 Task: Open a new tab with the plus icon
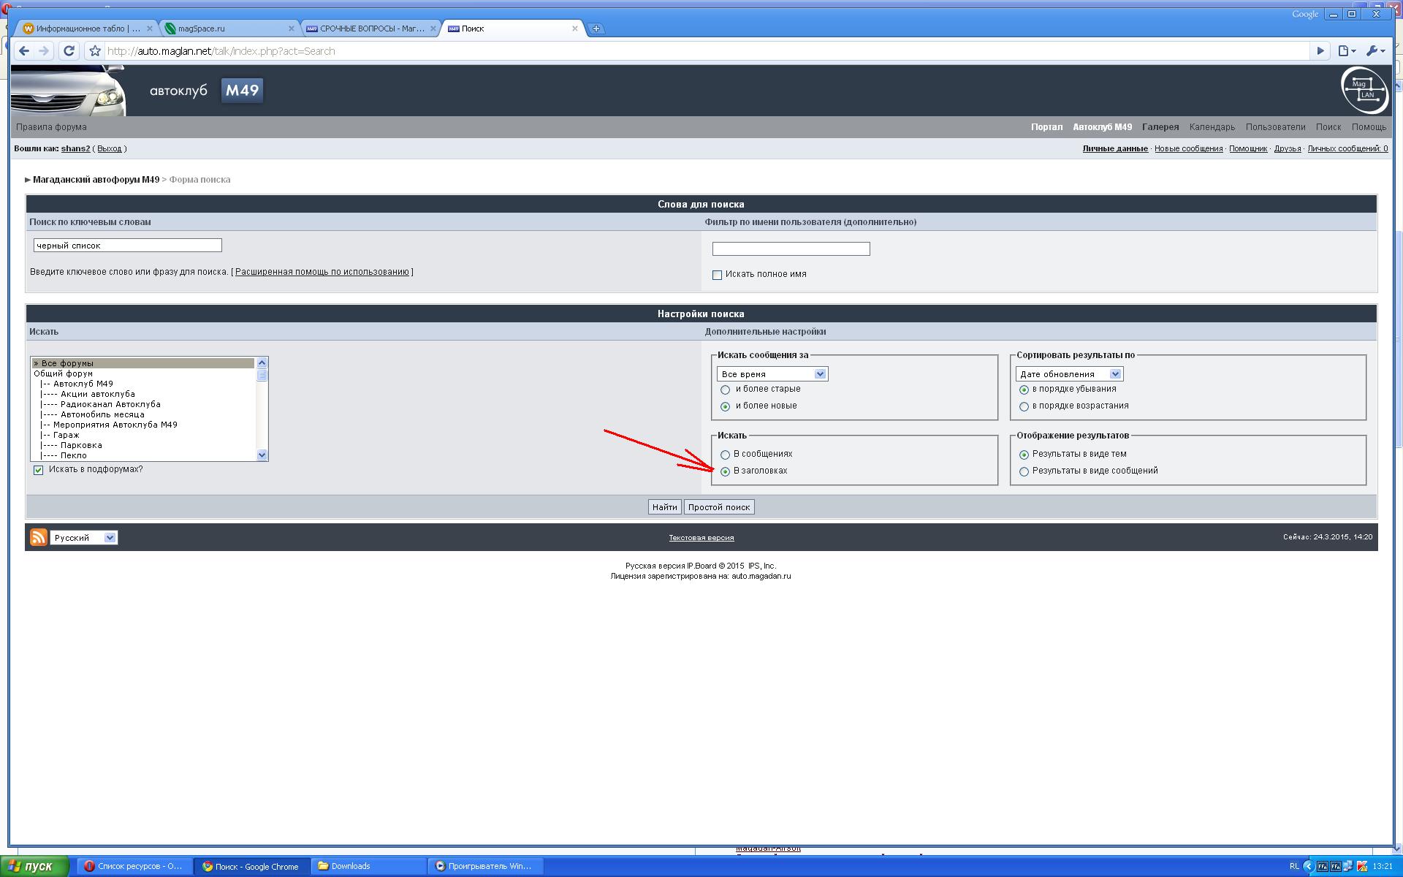tap(596, 29)
